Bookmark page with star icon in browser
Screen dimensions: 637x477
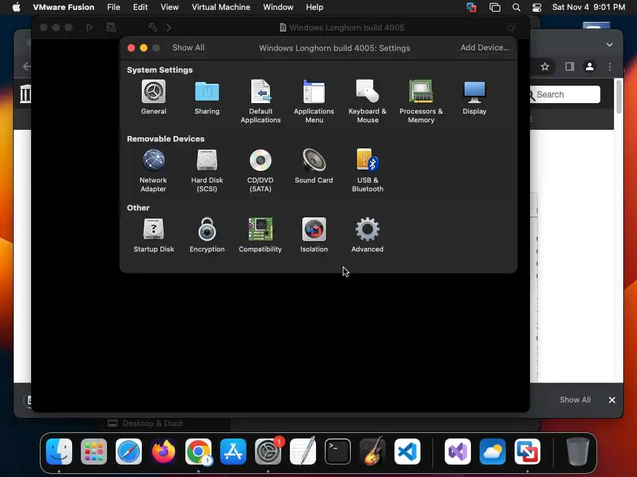tap(545, 66)
